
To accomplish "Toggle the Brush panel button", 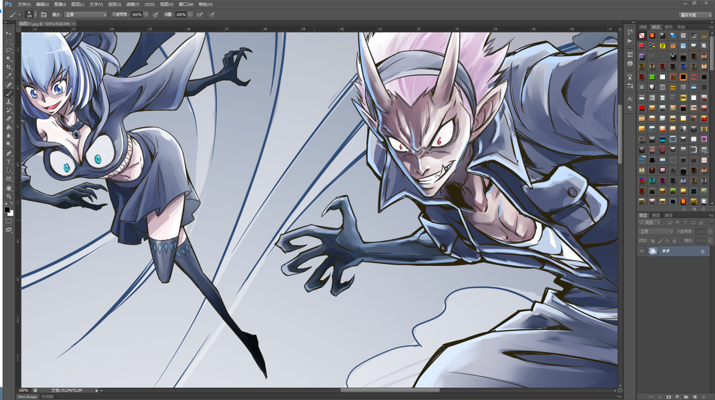I will coord(44,15).
